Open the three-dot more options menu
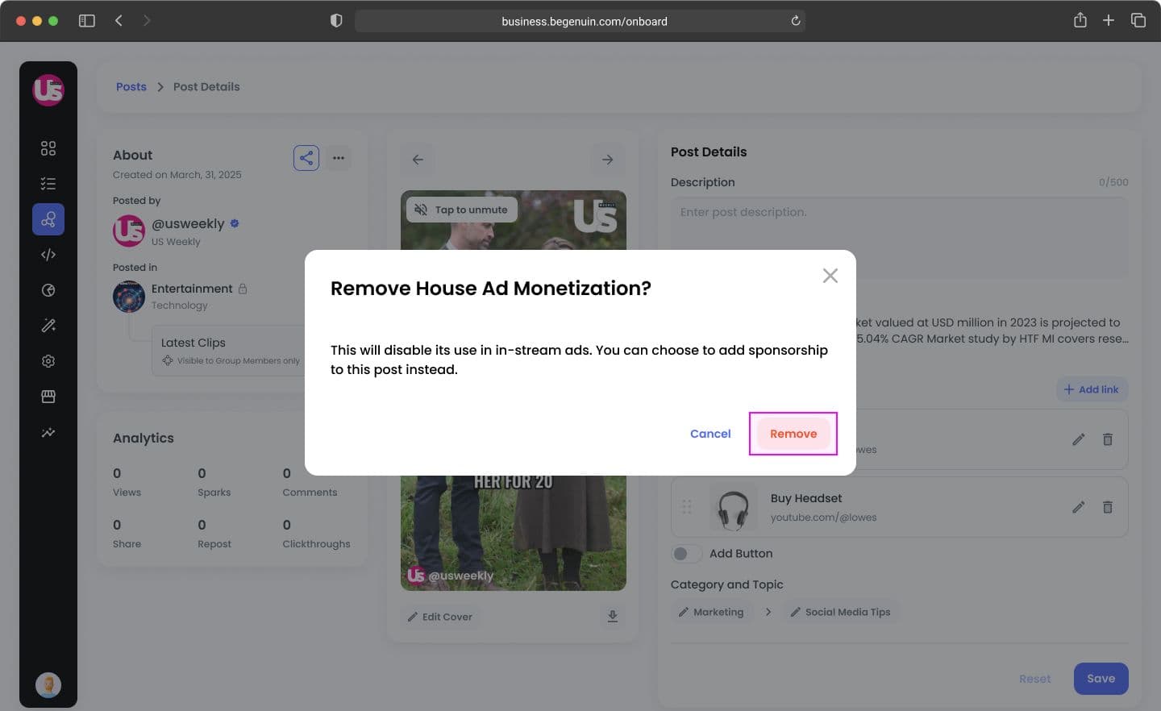Viewport: 1161px width, 711px height. [x=339, y=158]
